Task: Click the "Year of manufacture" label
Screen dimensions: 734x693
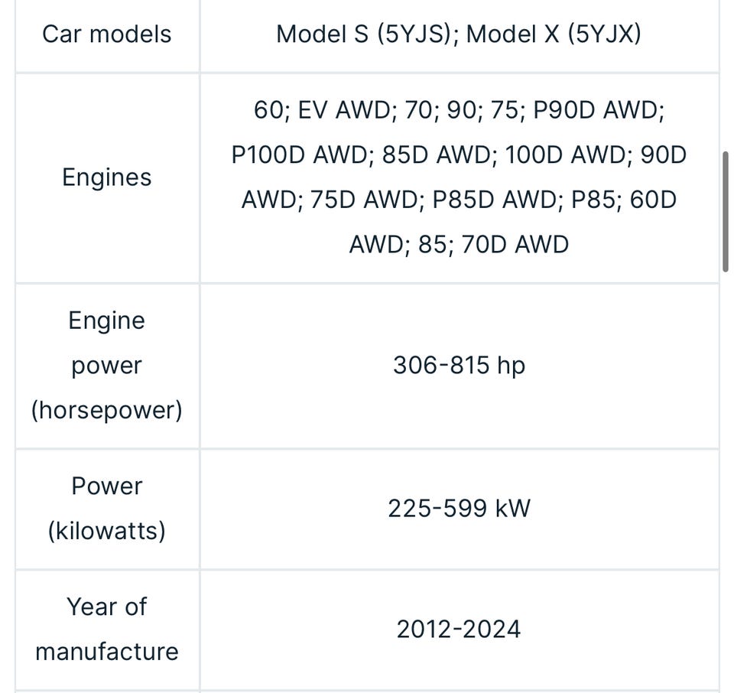Action: pos(107,629)
